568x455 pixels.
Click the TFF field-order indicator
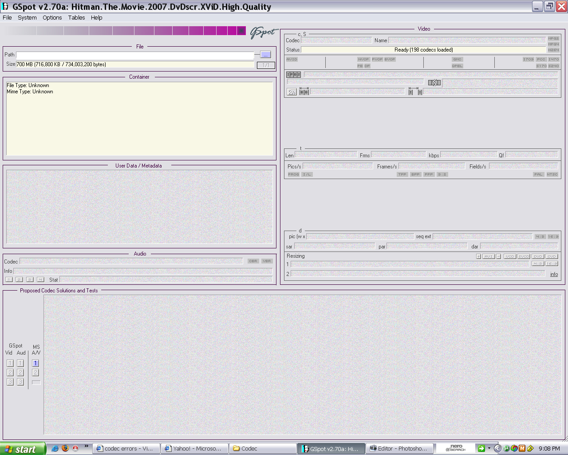coord(402,174)
